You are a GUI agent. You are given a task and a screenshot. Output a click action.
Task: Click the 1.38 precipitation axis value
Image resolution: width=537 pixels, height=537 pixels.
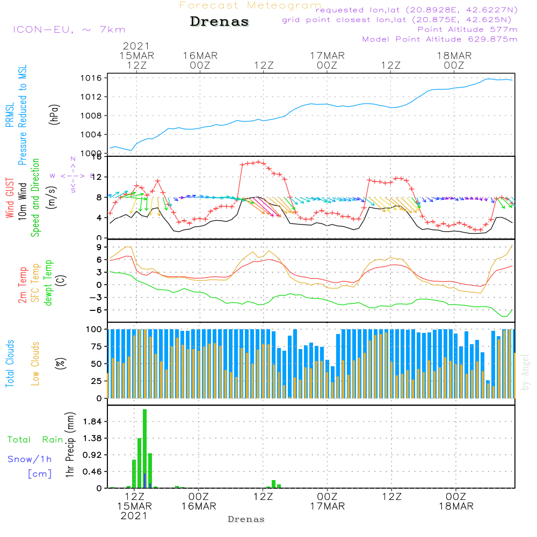click(x=92, y=438)
